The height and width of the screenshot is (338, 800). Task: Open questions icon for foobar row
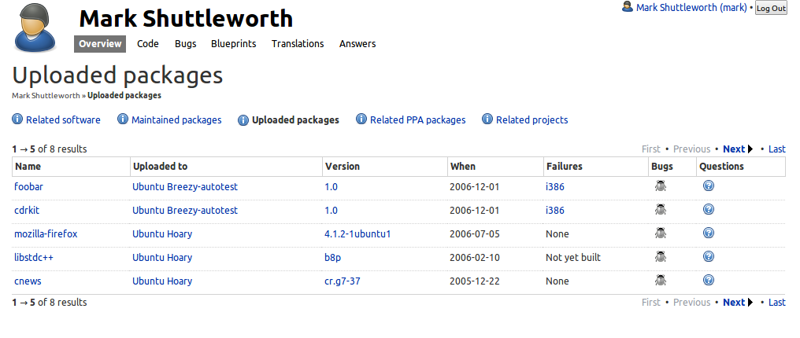[x=709, y=187]
